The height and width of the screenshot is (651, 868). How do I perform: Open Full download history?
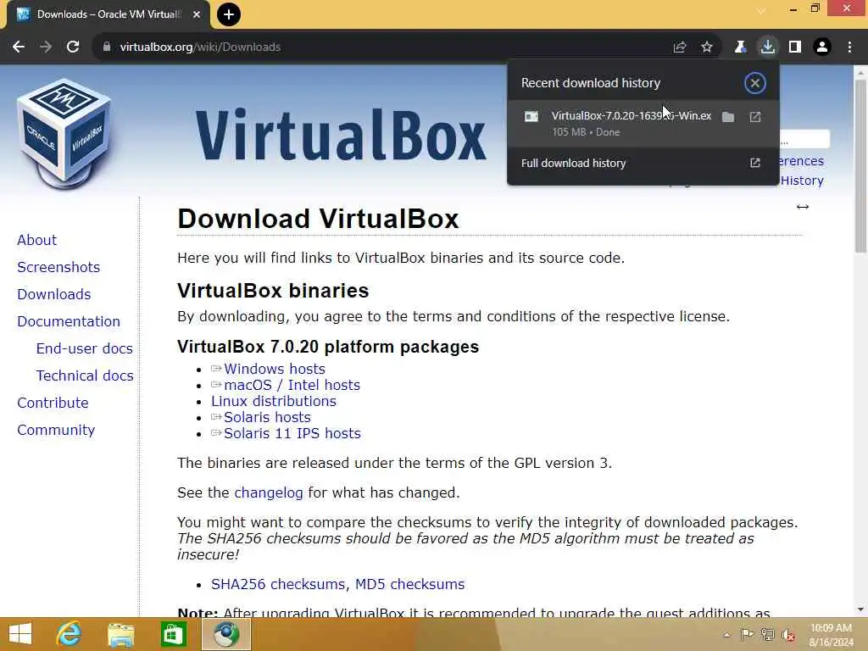[643, 163]
